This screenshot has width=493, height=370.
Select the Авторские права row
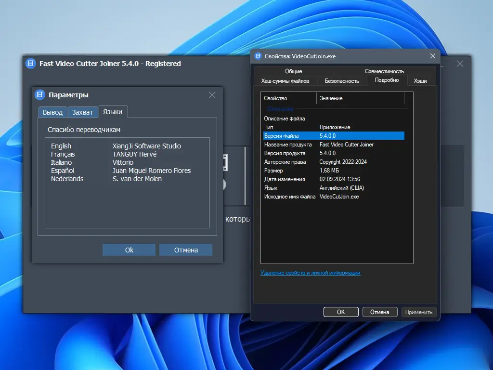[x=334, y=162]
